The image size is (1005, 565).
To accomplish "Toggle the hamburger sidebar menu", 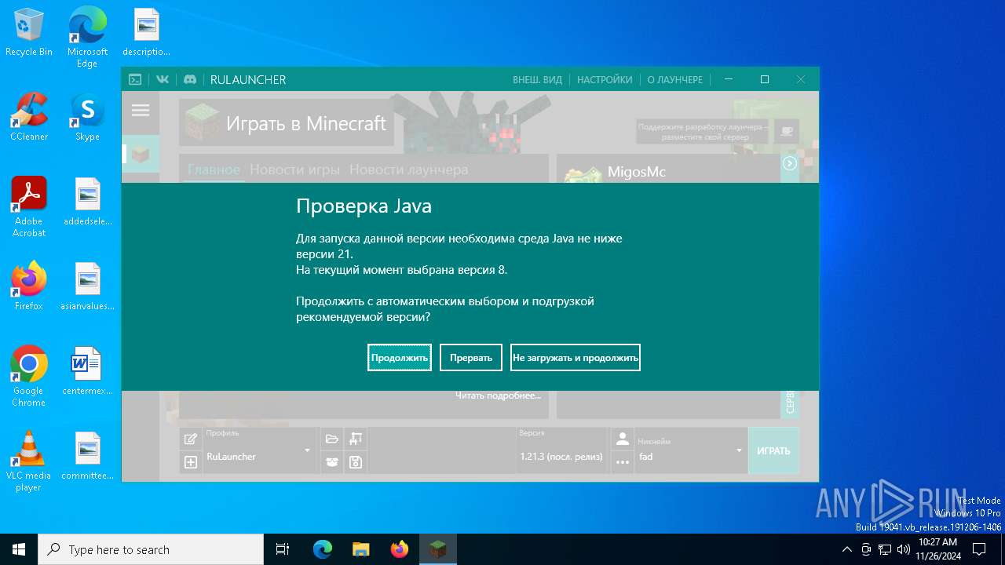I will point(141,111).
